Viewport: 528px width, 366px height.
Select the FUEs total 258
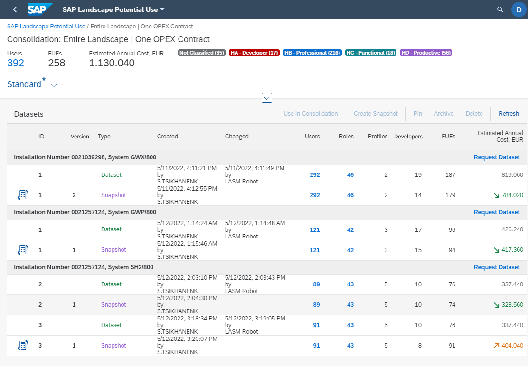tap(57, 63)
